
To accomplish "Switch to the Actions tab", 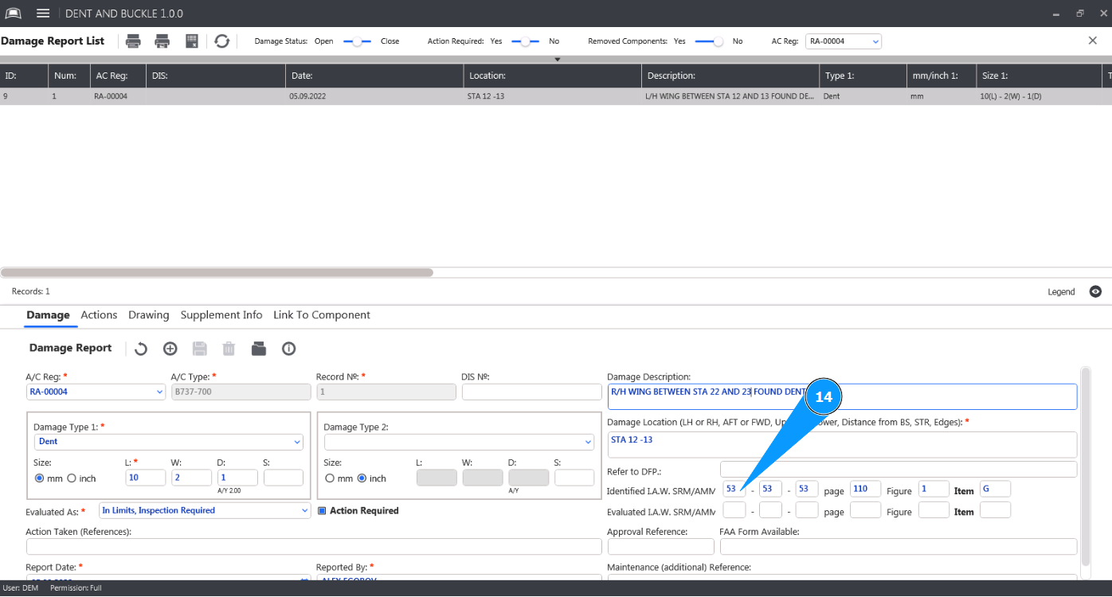I will point(99,315).
